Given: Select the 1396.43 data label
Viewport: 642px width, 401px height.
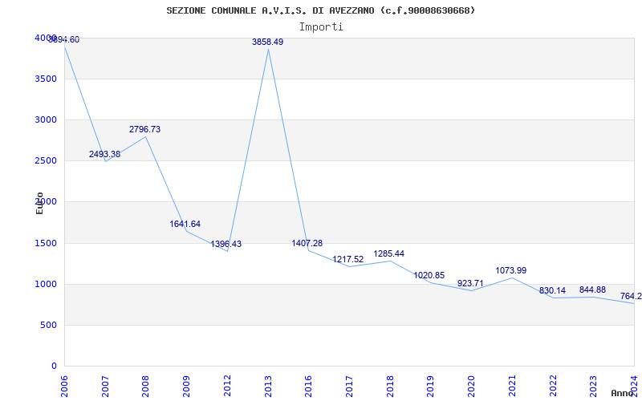Looking at the screenshot, I should (226, 244).
